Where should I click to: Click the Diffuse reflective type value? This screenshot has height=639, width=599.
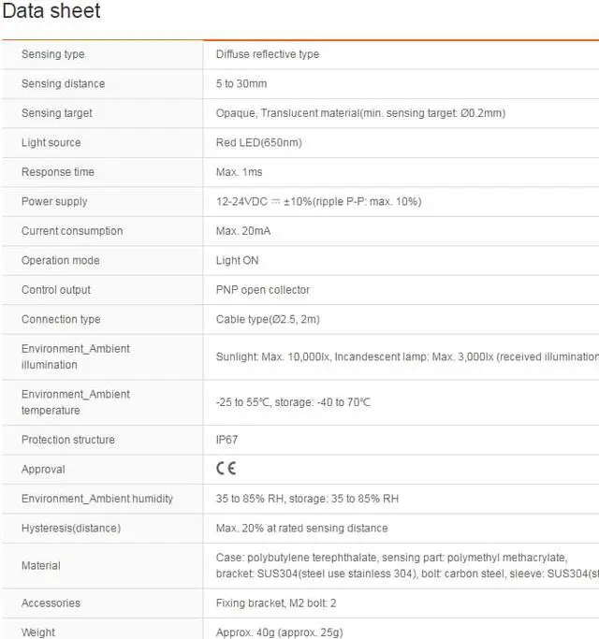coord(267,54)
